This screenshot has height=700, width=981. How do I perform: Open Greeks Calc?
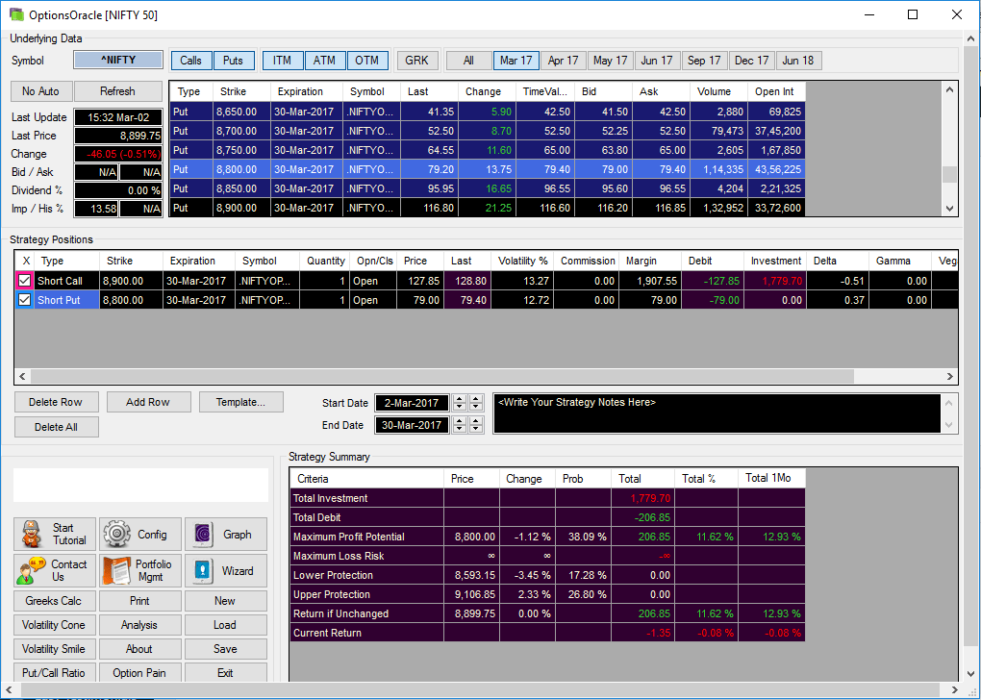[55, 601]
